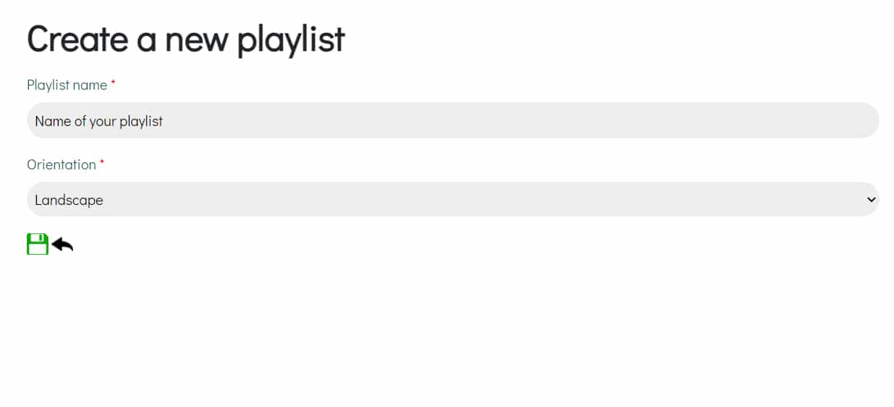
Task: Focus the Playlist name text field
Action: (x=452, y=120)
